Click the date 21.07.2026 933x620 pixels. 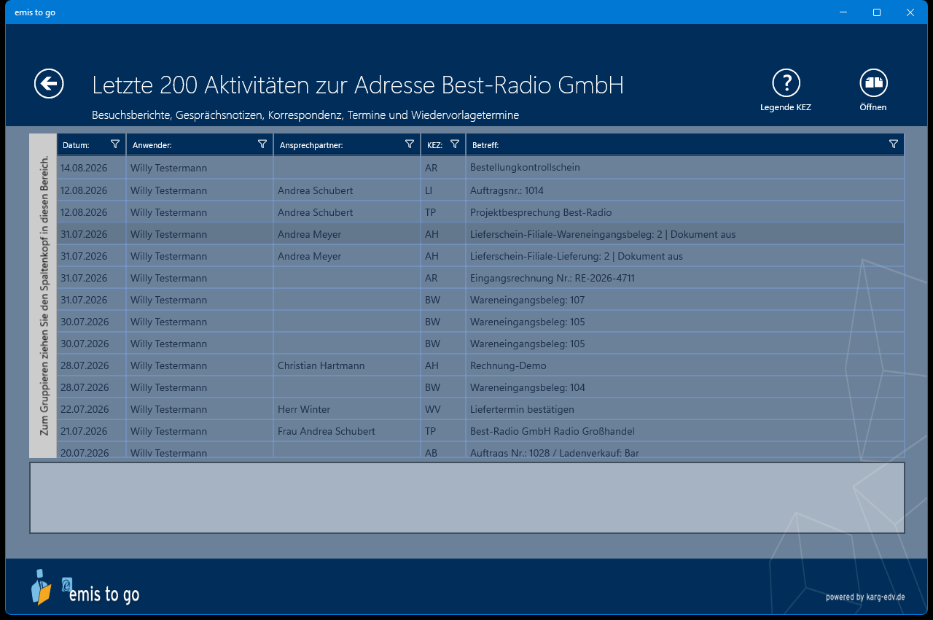coord(84,431)
